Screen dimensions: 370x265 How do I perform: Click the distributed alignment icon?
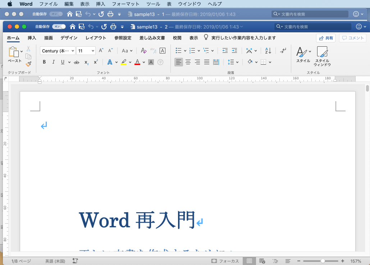click(216, 62)
